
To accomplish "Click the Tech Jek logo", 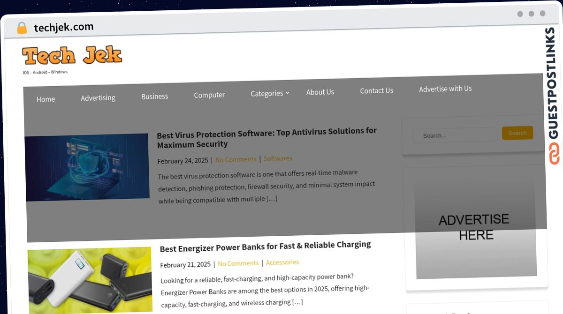I will [72, 56].
